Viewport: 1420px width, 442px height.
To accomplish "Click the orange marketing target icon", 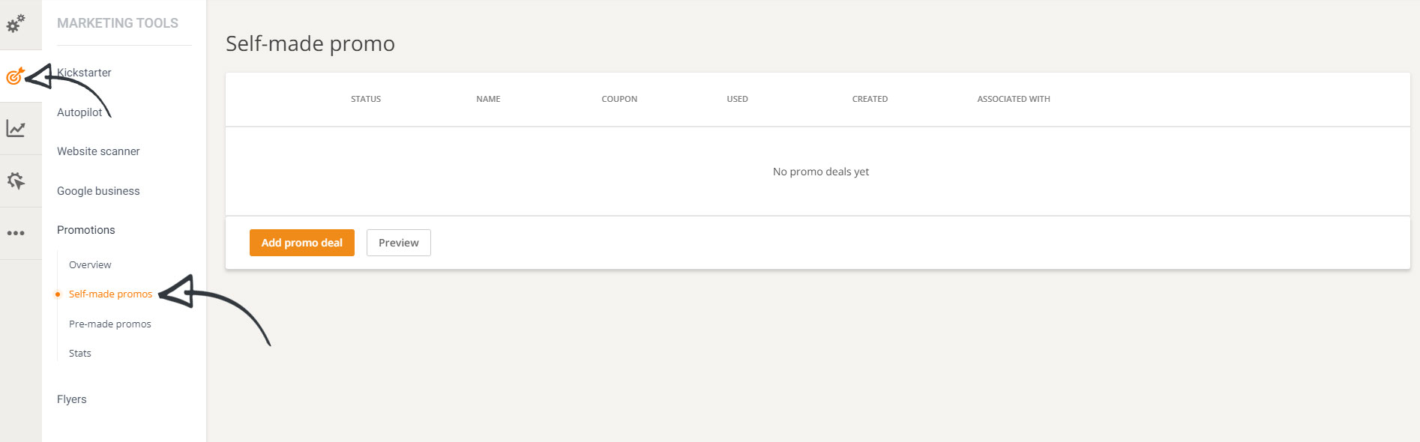I will click(15, 76).
